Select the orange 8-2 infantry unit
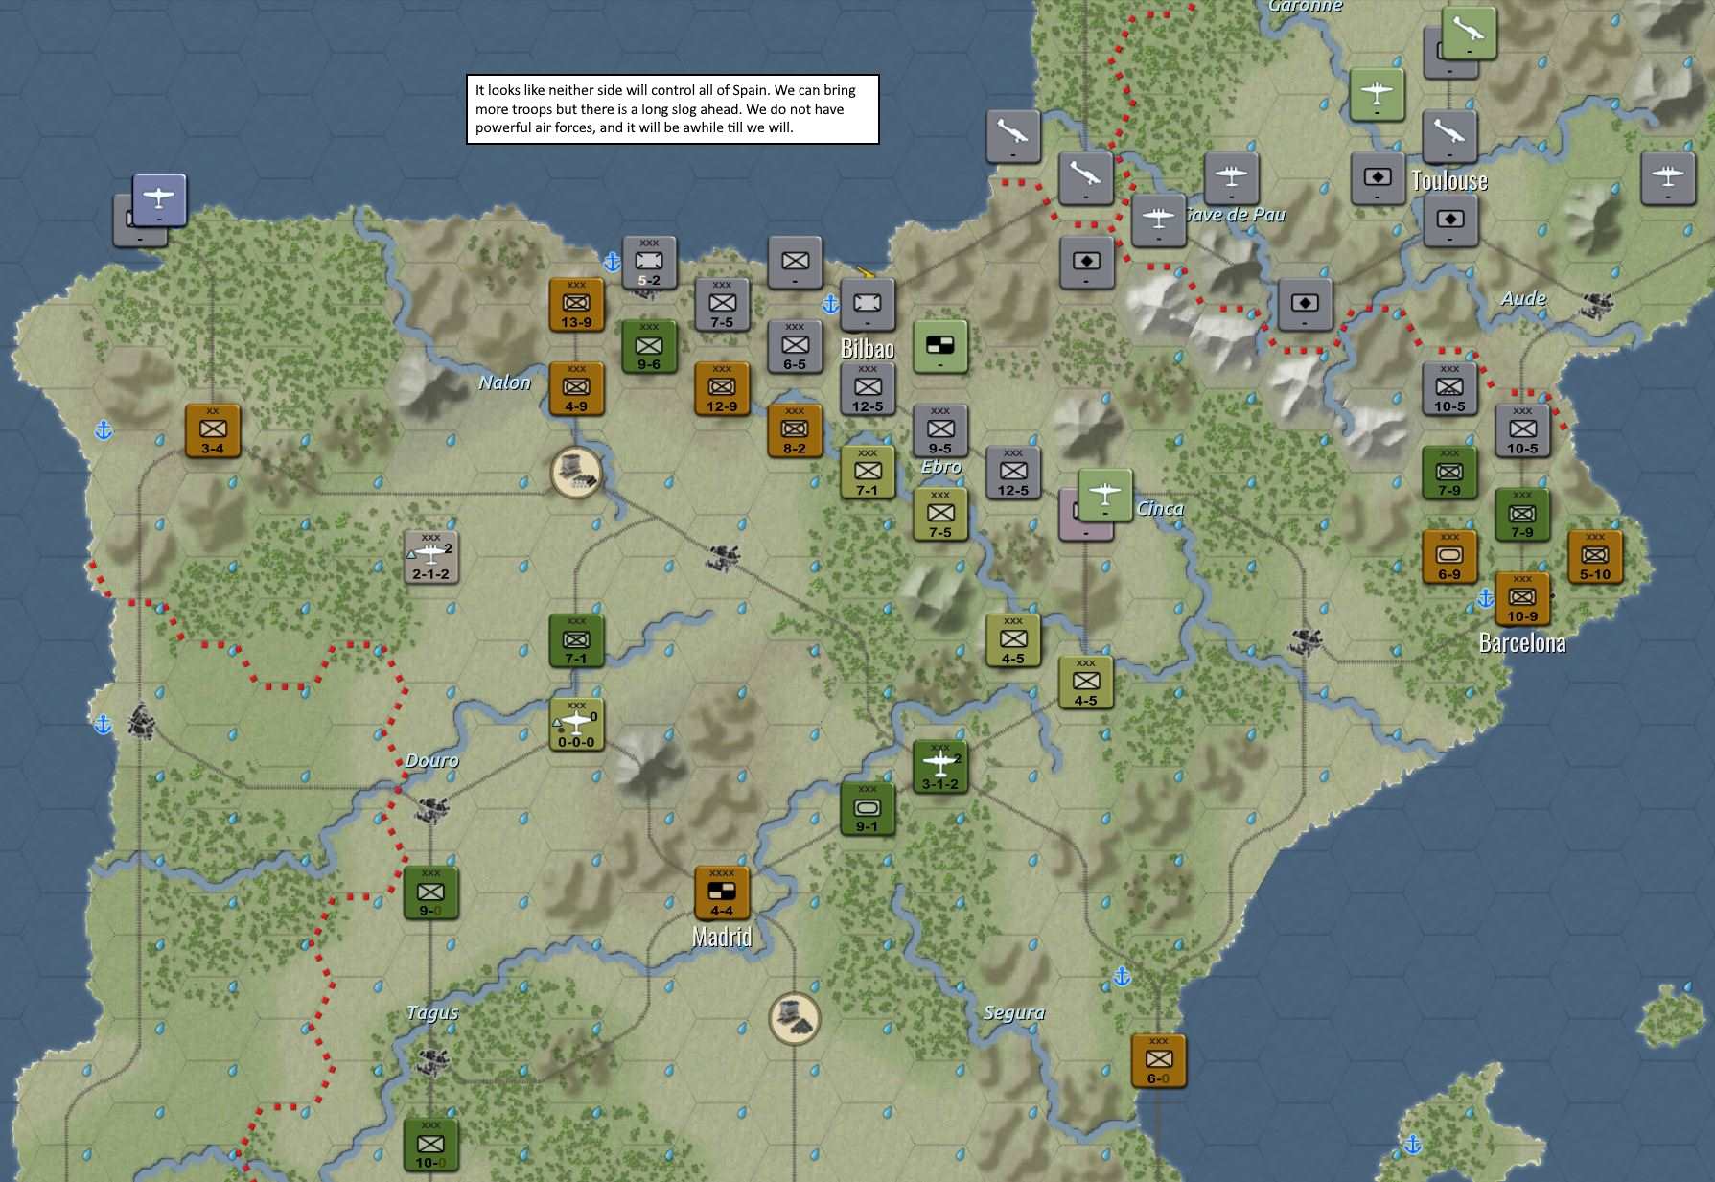The width and height of the screenshot is (1715, 1182). (795, 430)
